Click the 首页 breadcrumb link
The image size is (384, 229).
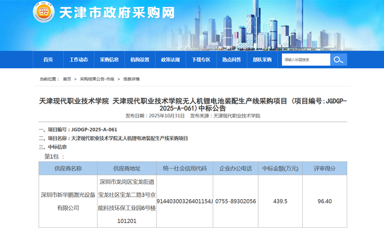click(67, 79)
